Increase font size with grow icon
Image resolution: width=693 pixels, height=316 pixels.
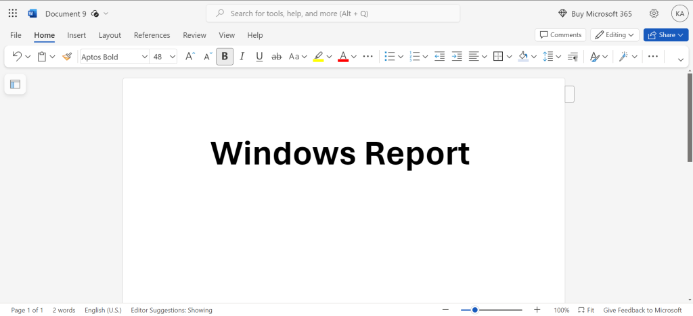pyautogui.click(x=190, y=57)
